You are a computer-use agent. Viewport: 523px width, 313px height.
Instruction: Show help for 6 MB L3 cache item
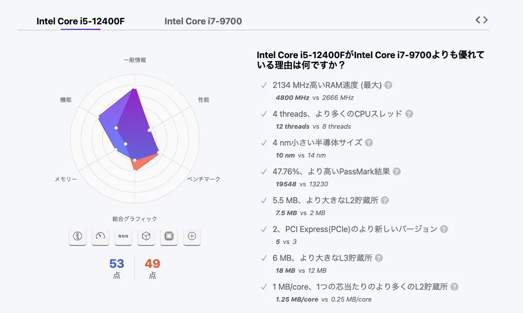(x=379, y=258)
